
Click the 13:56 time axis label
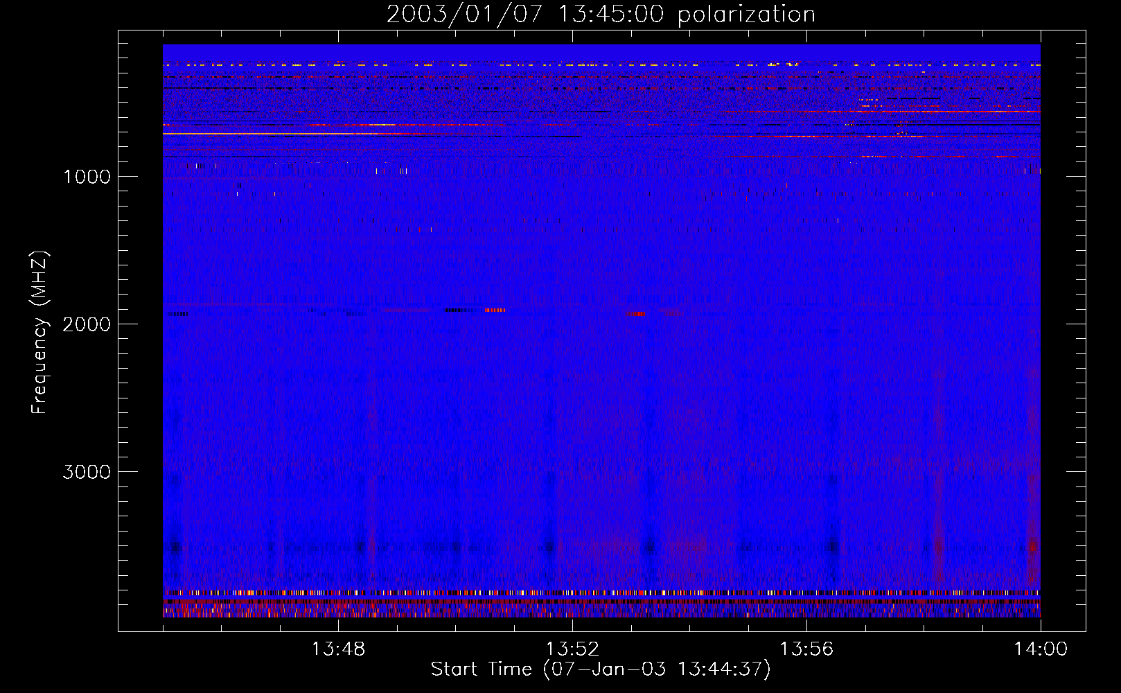point(806,649)
